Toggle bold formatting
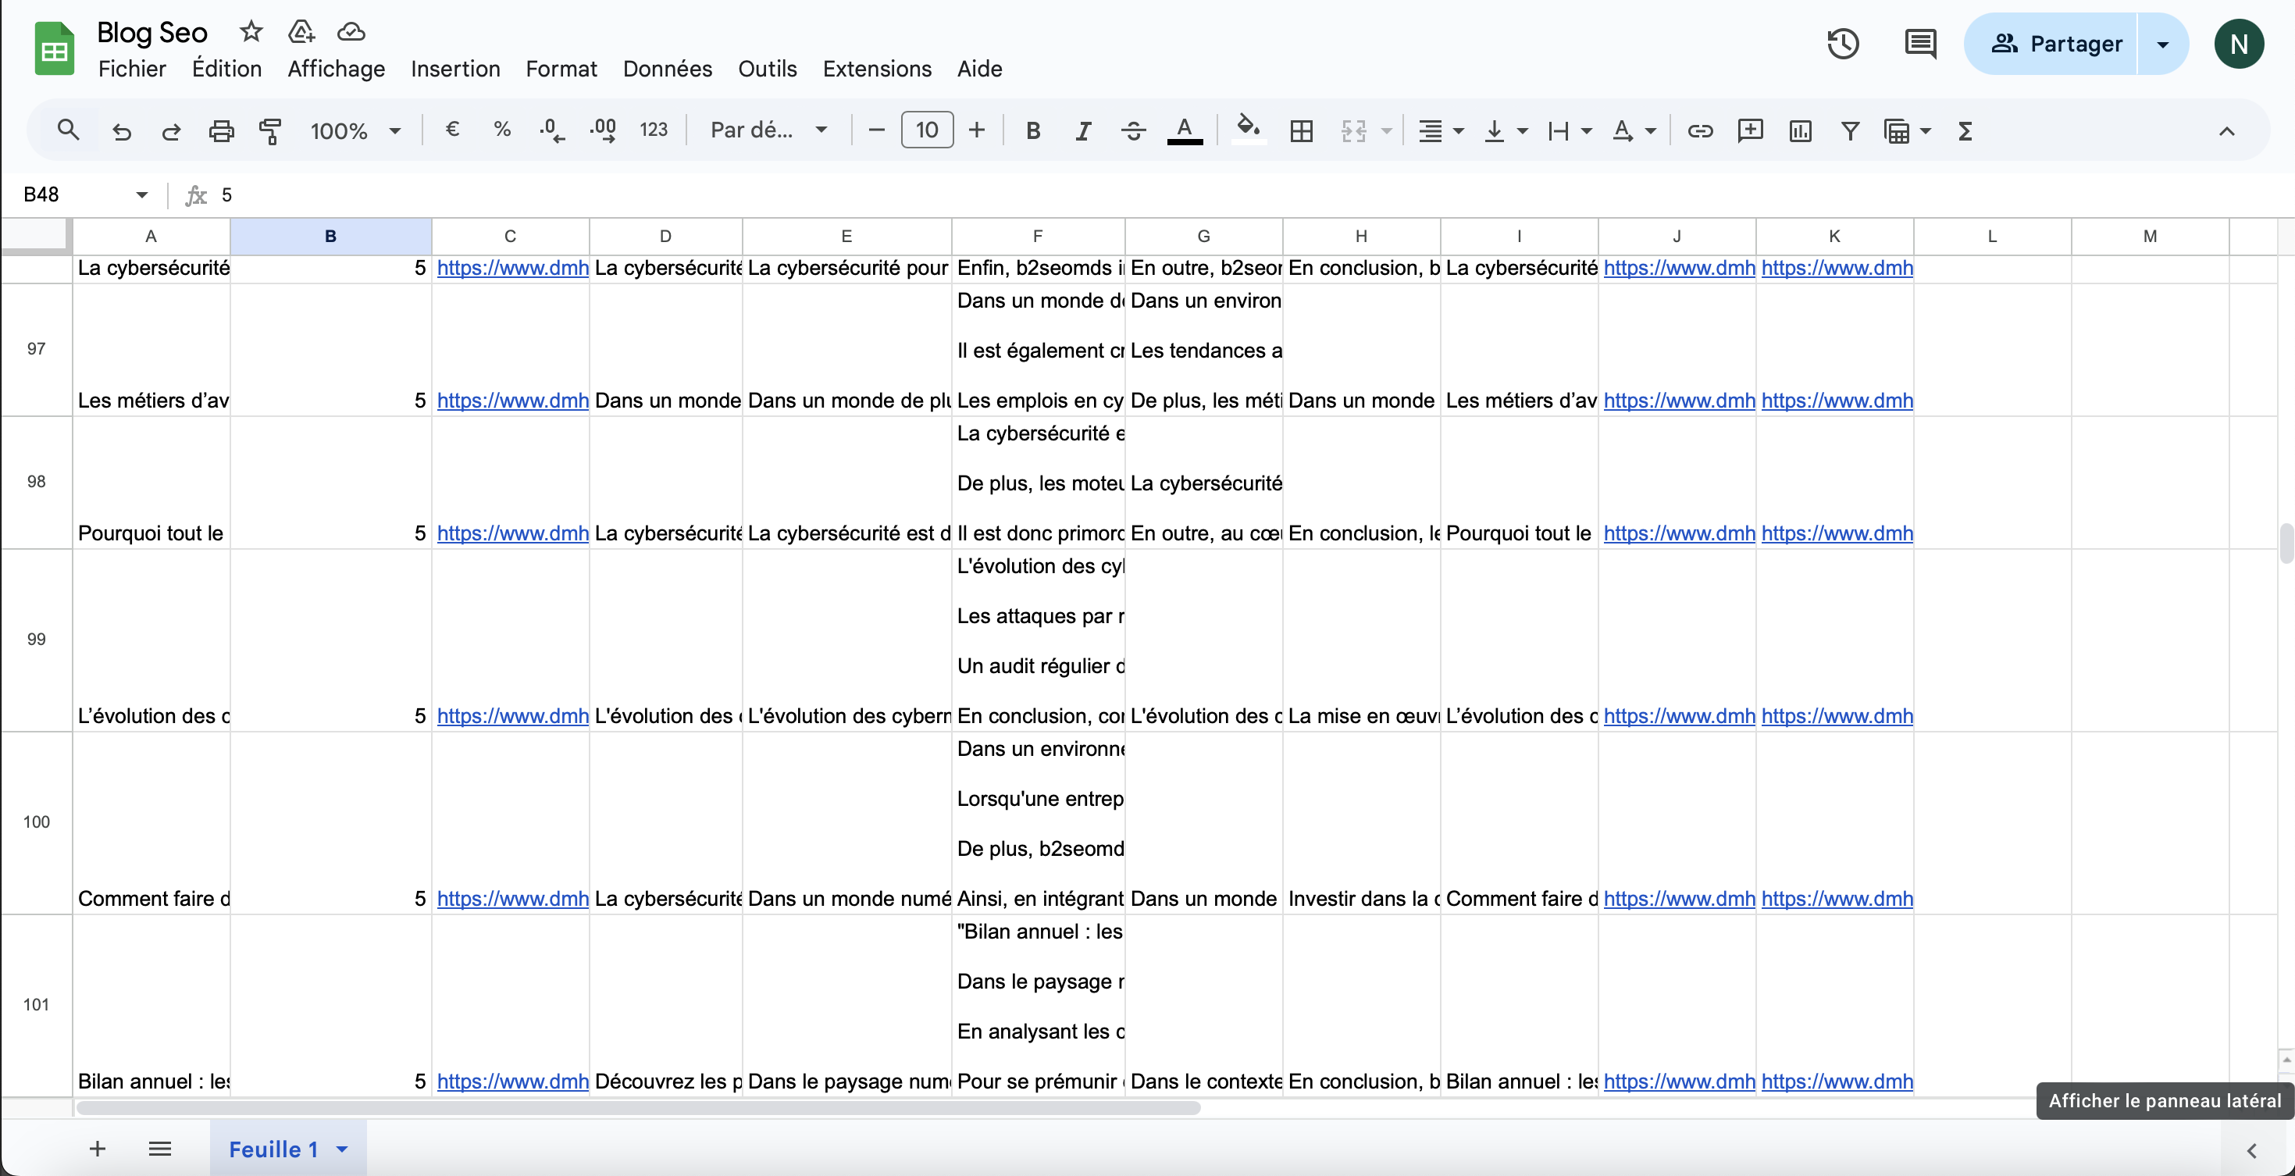The image size is (2295, 1176). click(x=1032, y=131)
